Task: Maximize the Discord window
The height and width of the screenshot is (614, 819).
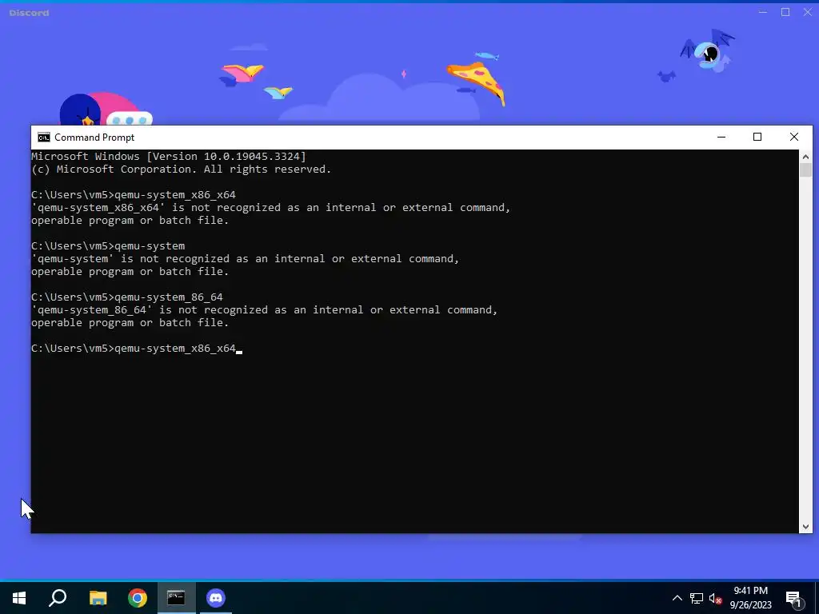Action: 785,12
